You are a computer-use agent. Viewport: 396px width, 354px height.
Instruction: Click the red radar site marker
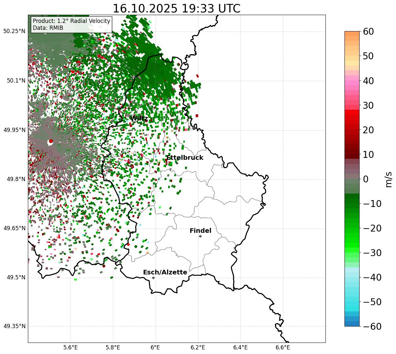(x=51, y=141)
